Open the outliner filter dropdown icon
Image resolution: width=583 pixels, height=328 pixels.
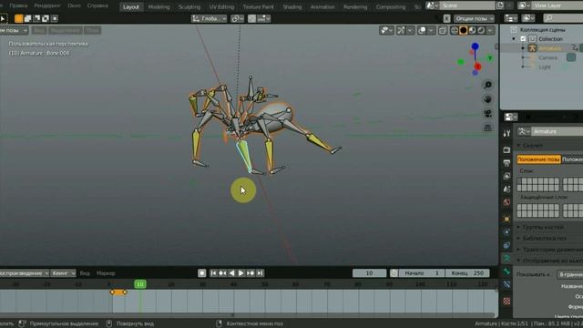pos(528,18)
